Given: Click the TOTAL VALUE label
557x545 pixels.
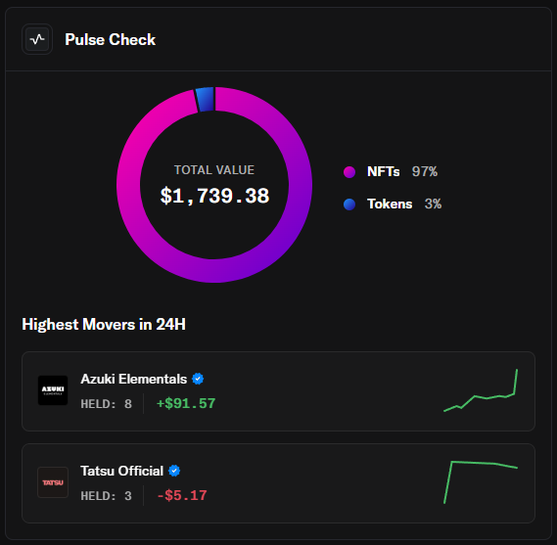Looking at the screenshot, I should [214, 170].
